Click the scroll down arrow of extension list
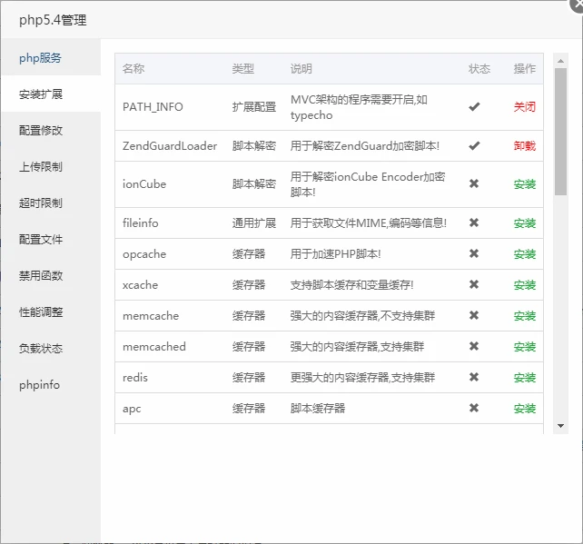 (x=560, y=425)
